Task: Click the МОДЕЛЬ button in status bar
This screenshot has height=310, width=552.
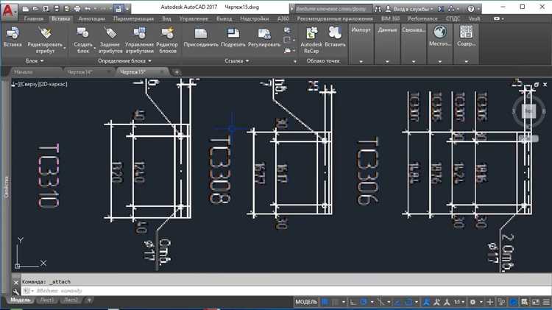Action: [x=306, y=302]
